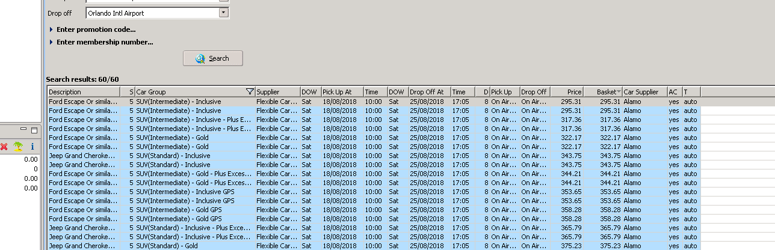Click the blue info icon
775x250 pixels.
pos(32,146)
